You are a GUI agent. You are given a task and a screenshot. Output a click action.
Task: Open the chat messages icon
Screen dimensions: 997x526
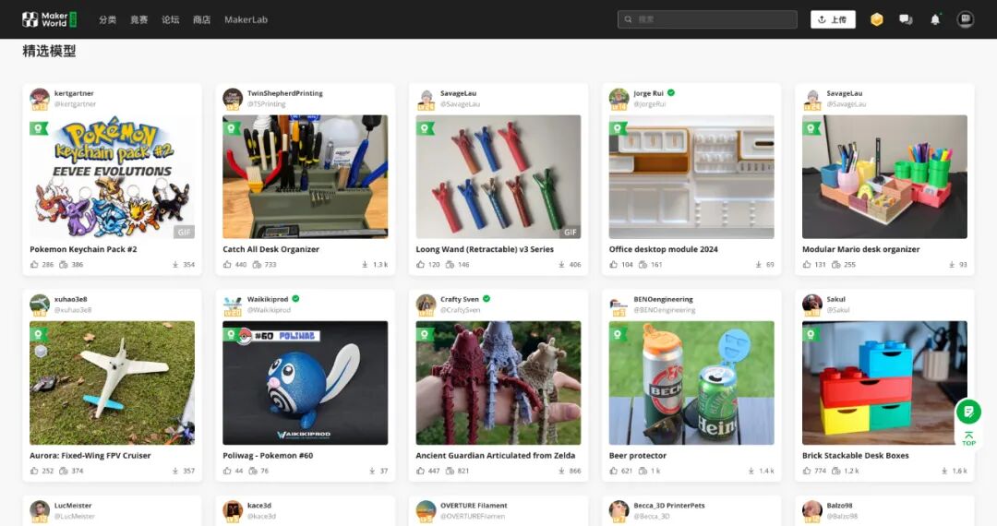pos(907,19)
